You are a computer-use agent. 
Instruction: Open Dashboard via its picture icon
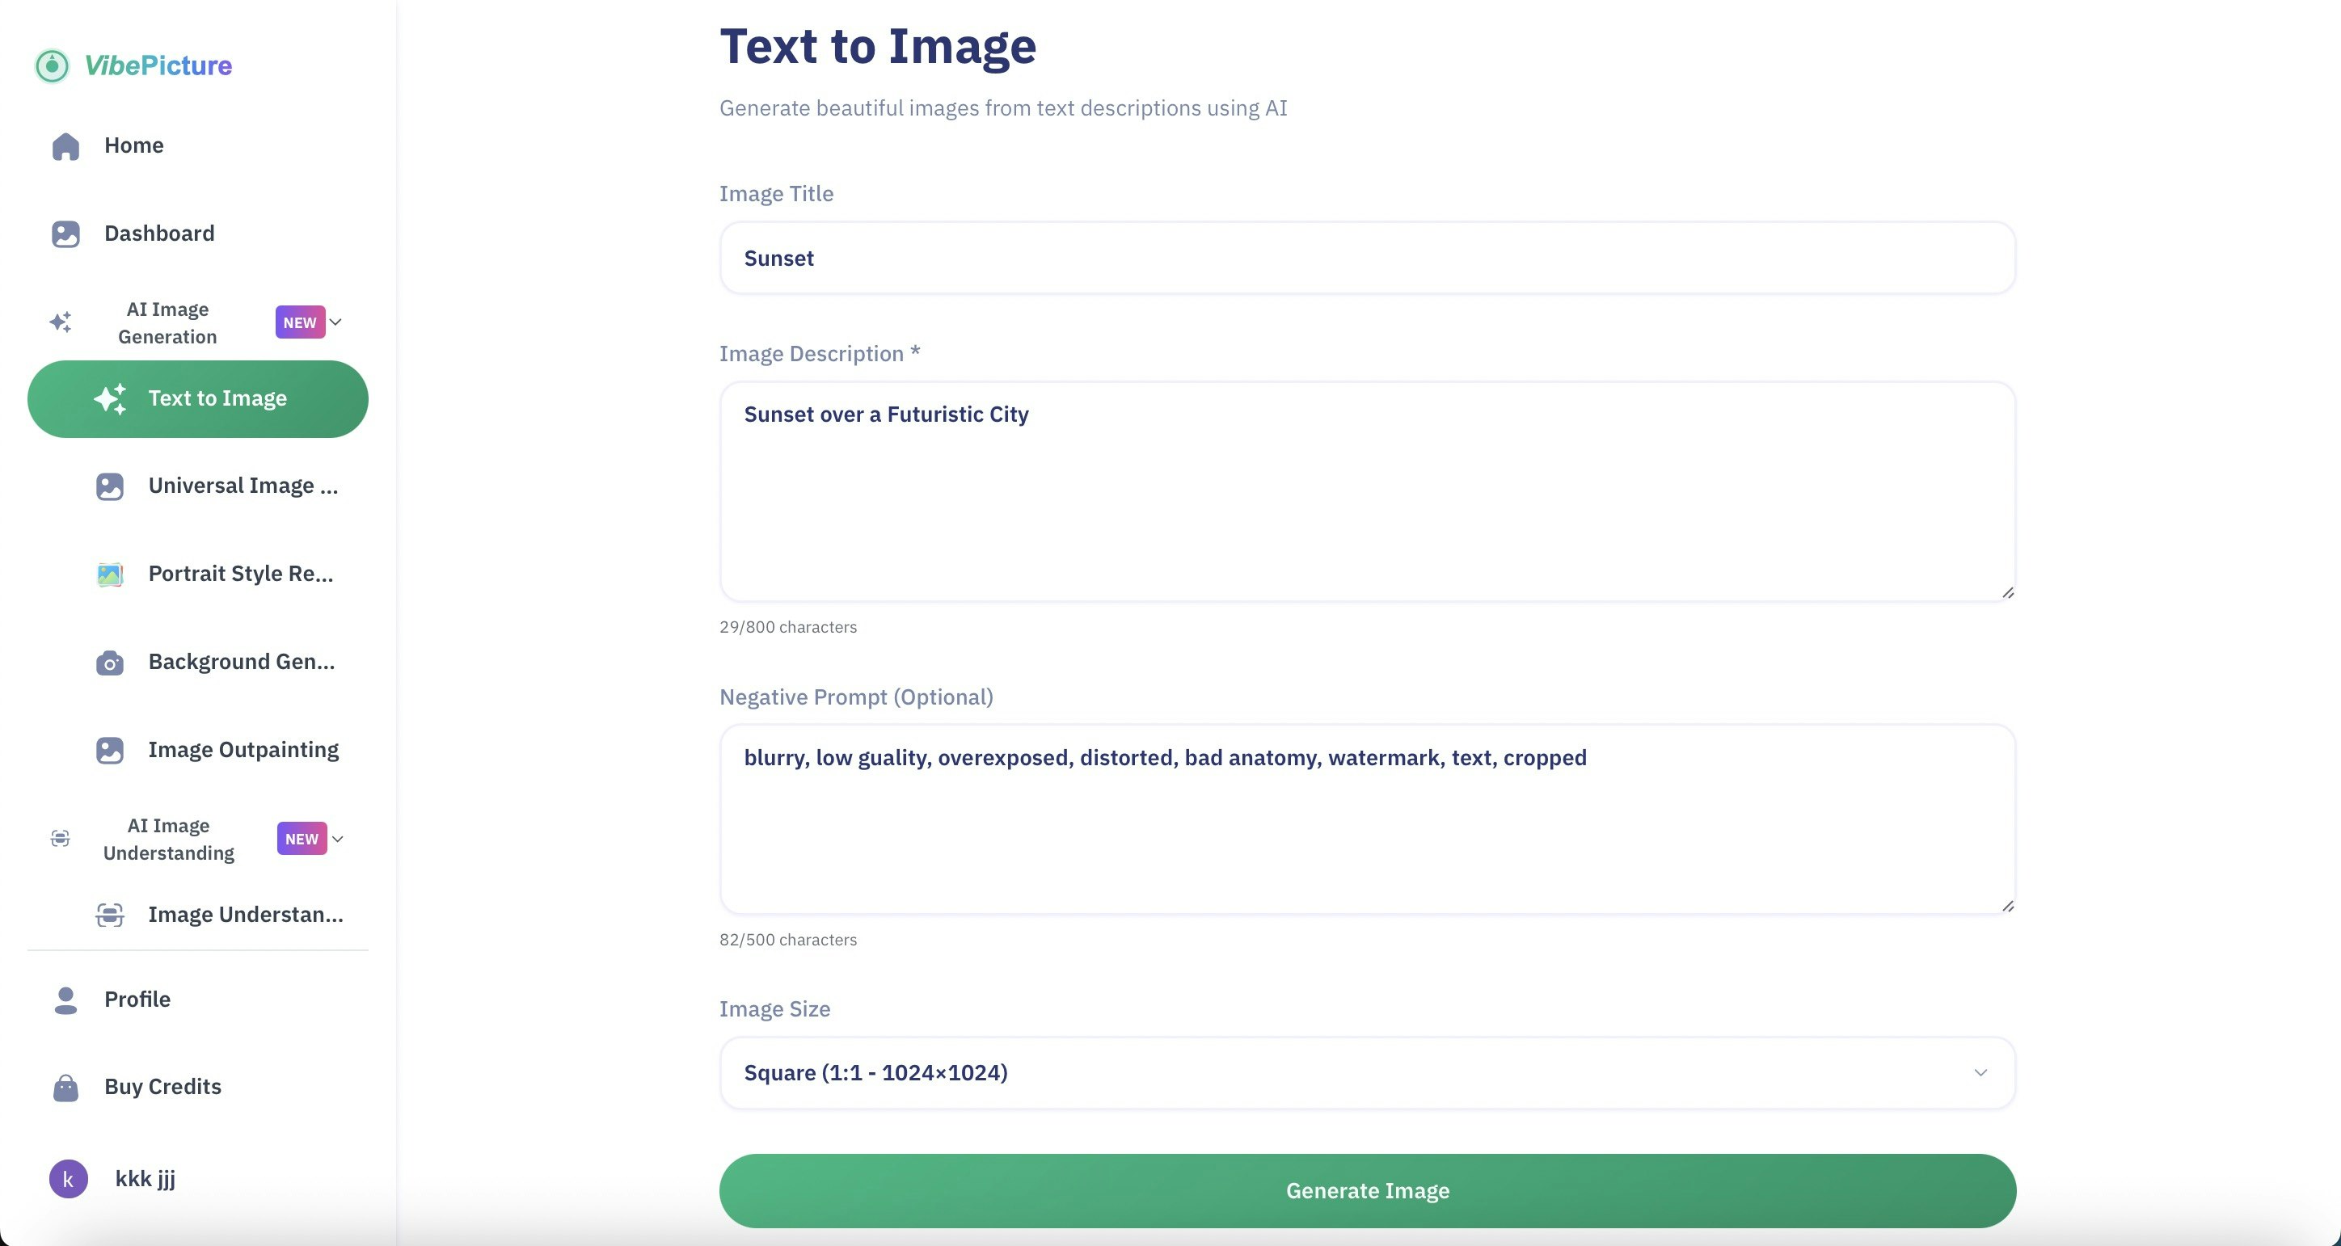coord(65,234)
